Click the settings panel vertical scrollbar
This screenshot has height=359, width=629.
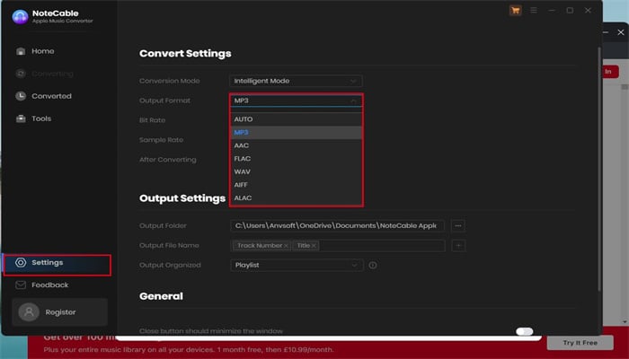pos(599,169)
